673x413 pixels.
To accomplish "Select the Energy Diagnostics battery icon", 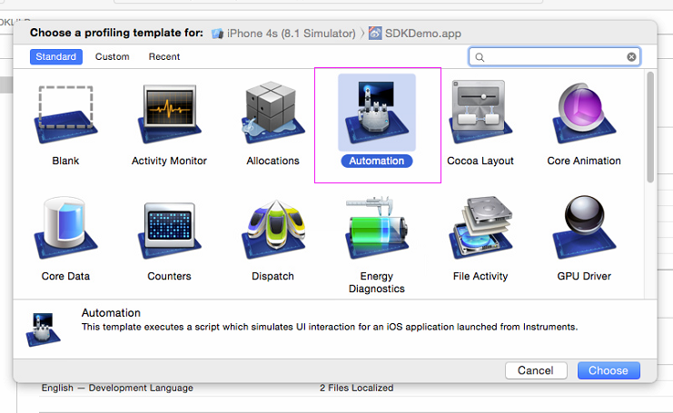I will [377, 228].
